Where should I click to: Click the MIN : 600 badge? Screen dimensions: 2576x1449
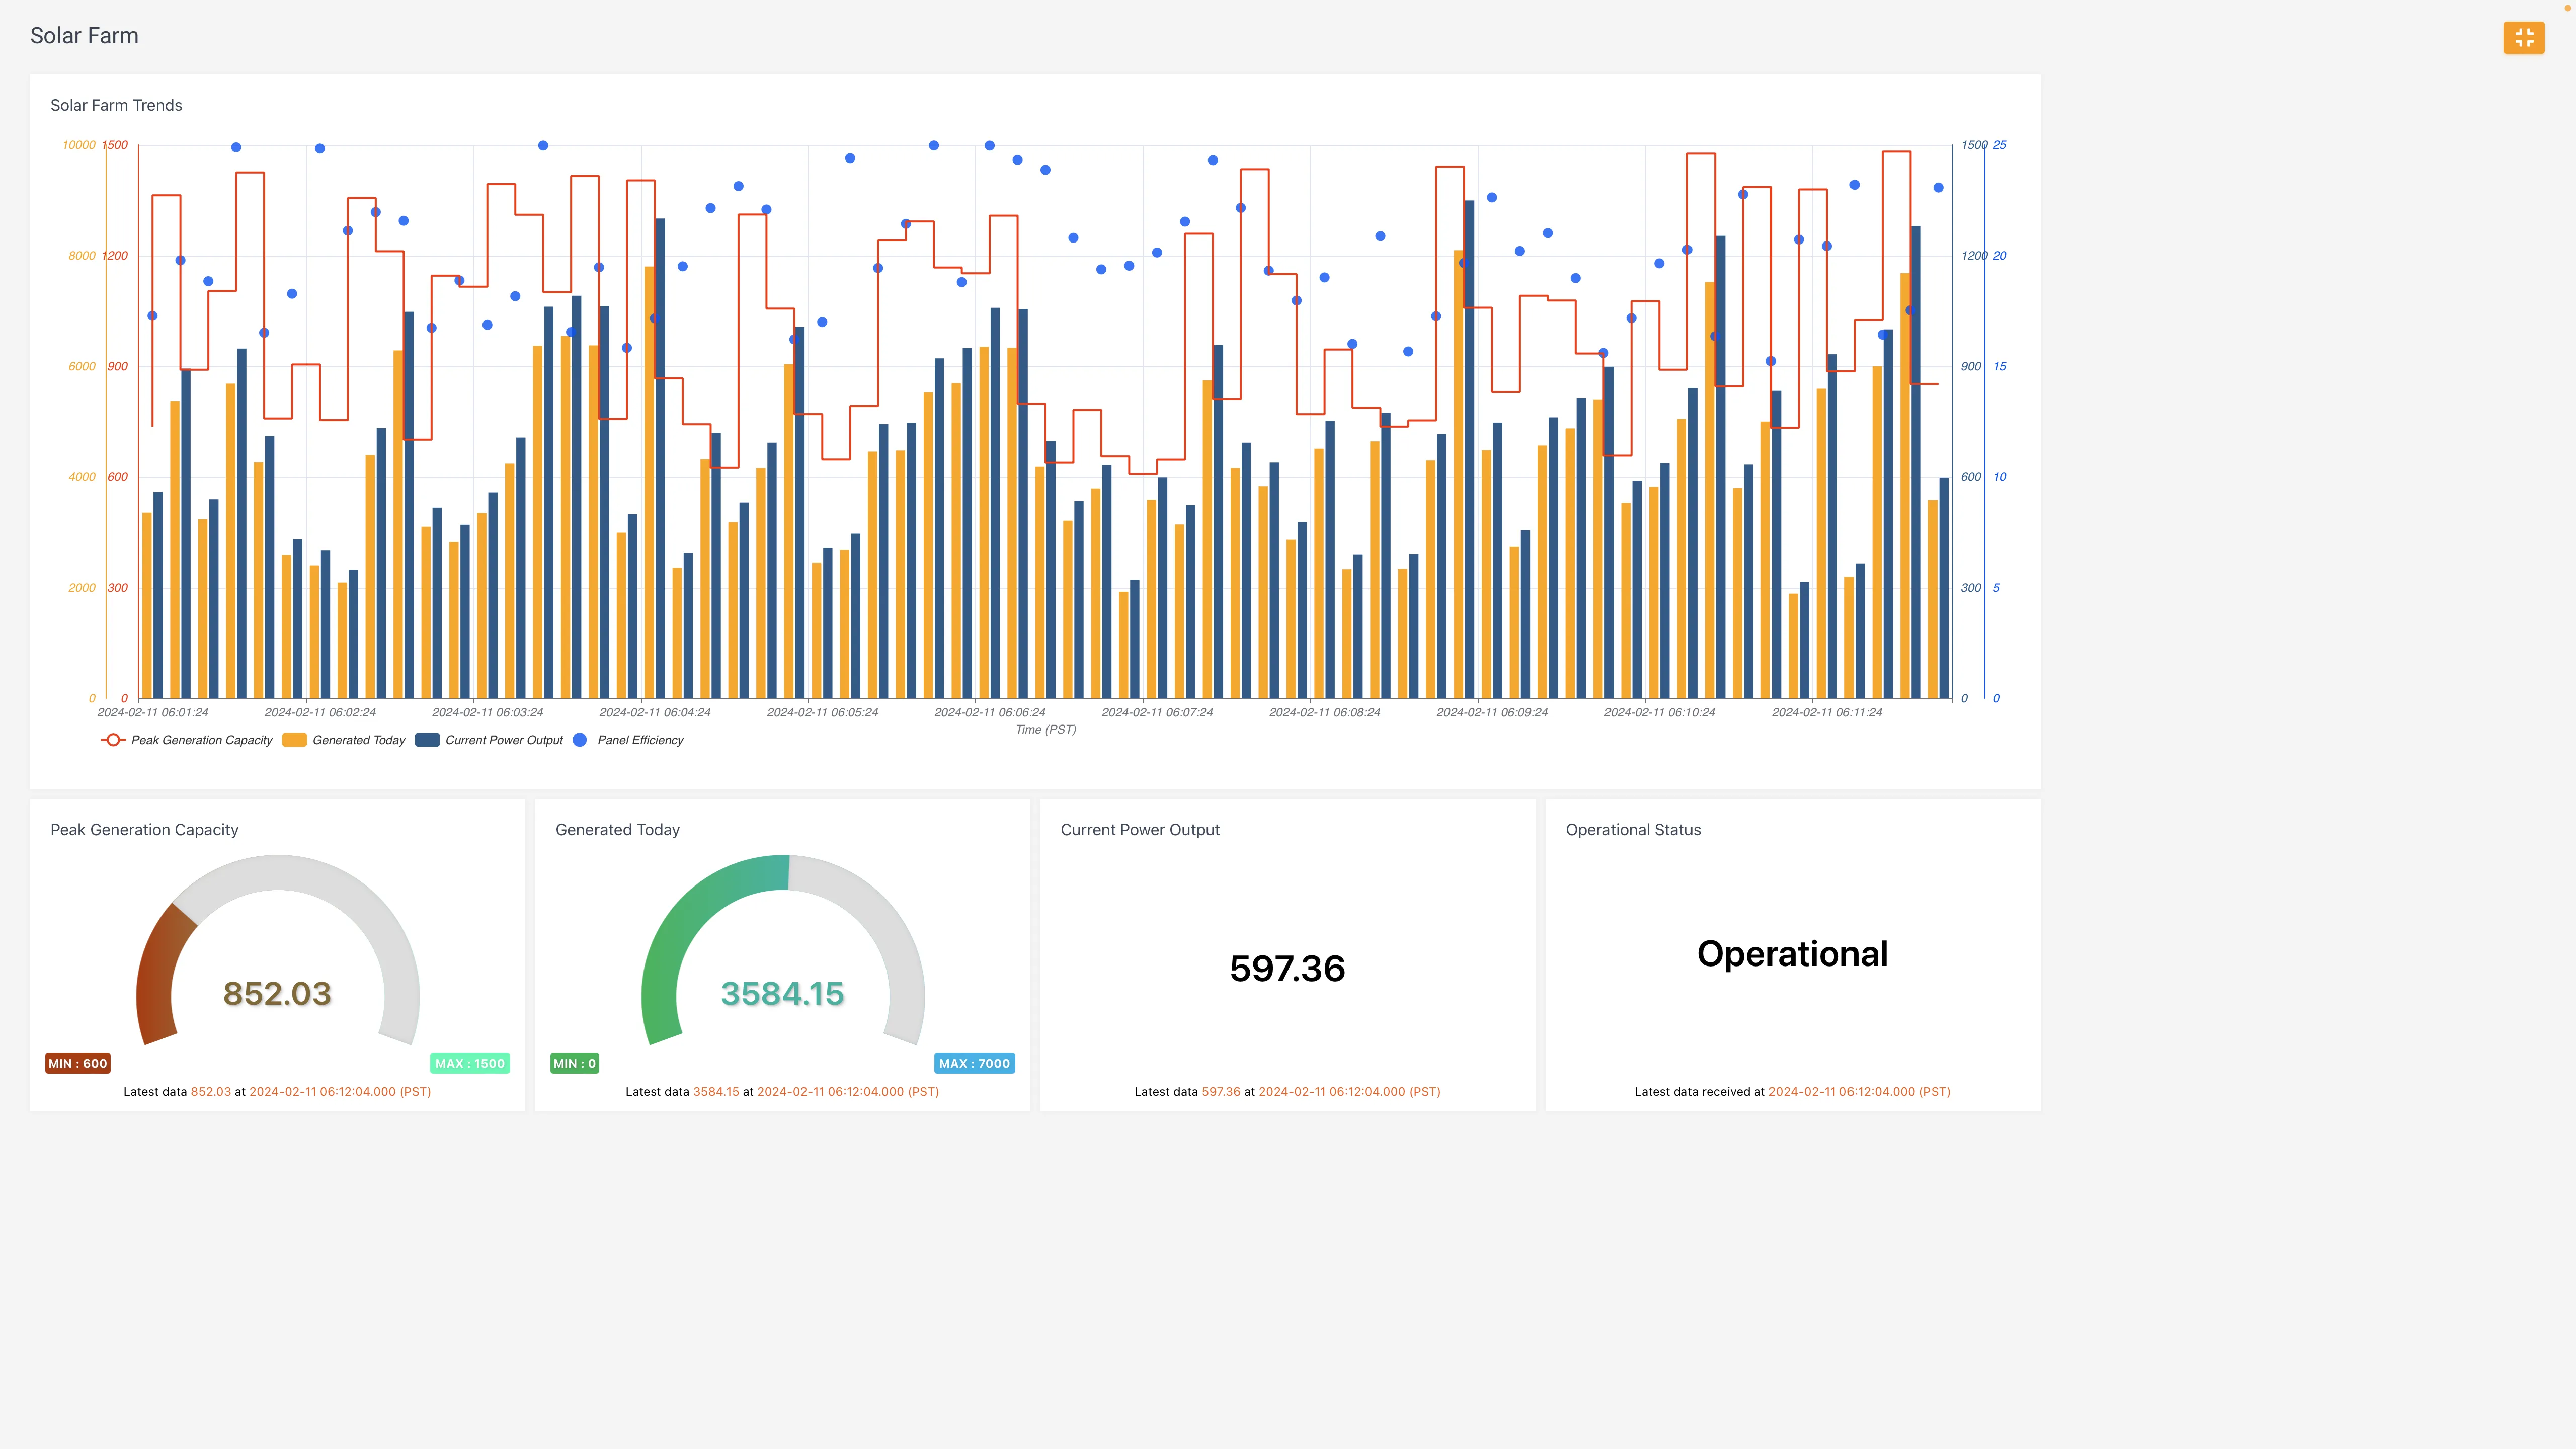coord(78,1063)
